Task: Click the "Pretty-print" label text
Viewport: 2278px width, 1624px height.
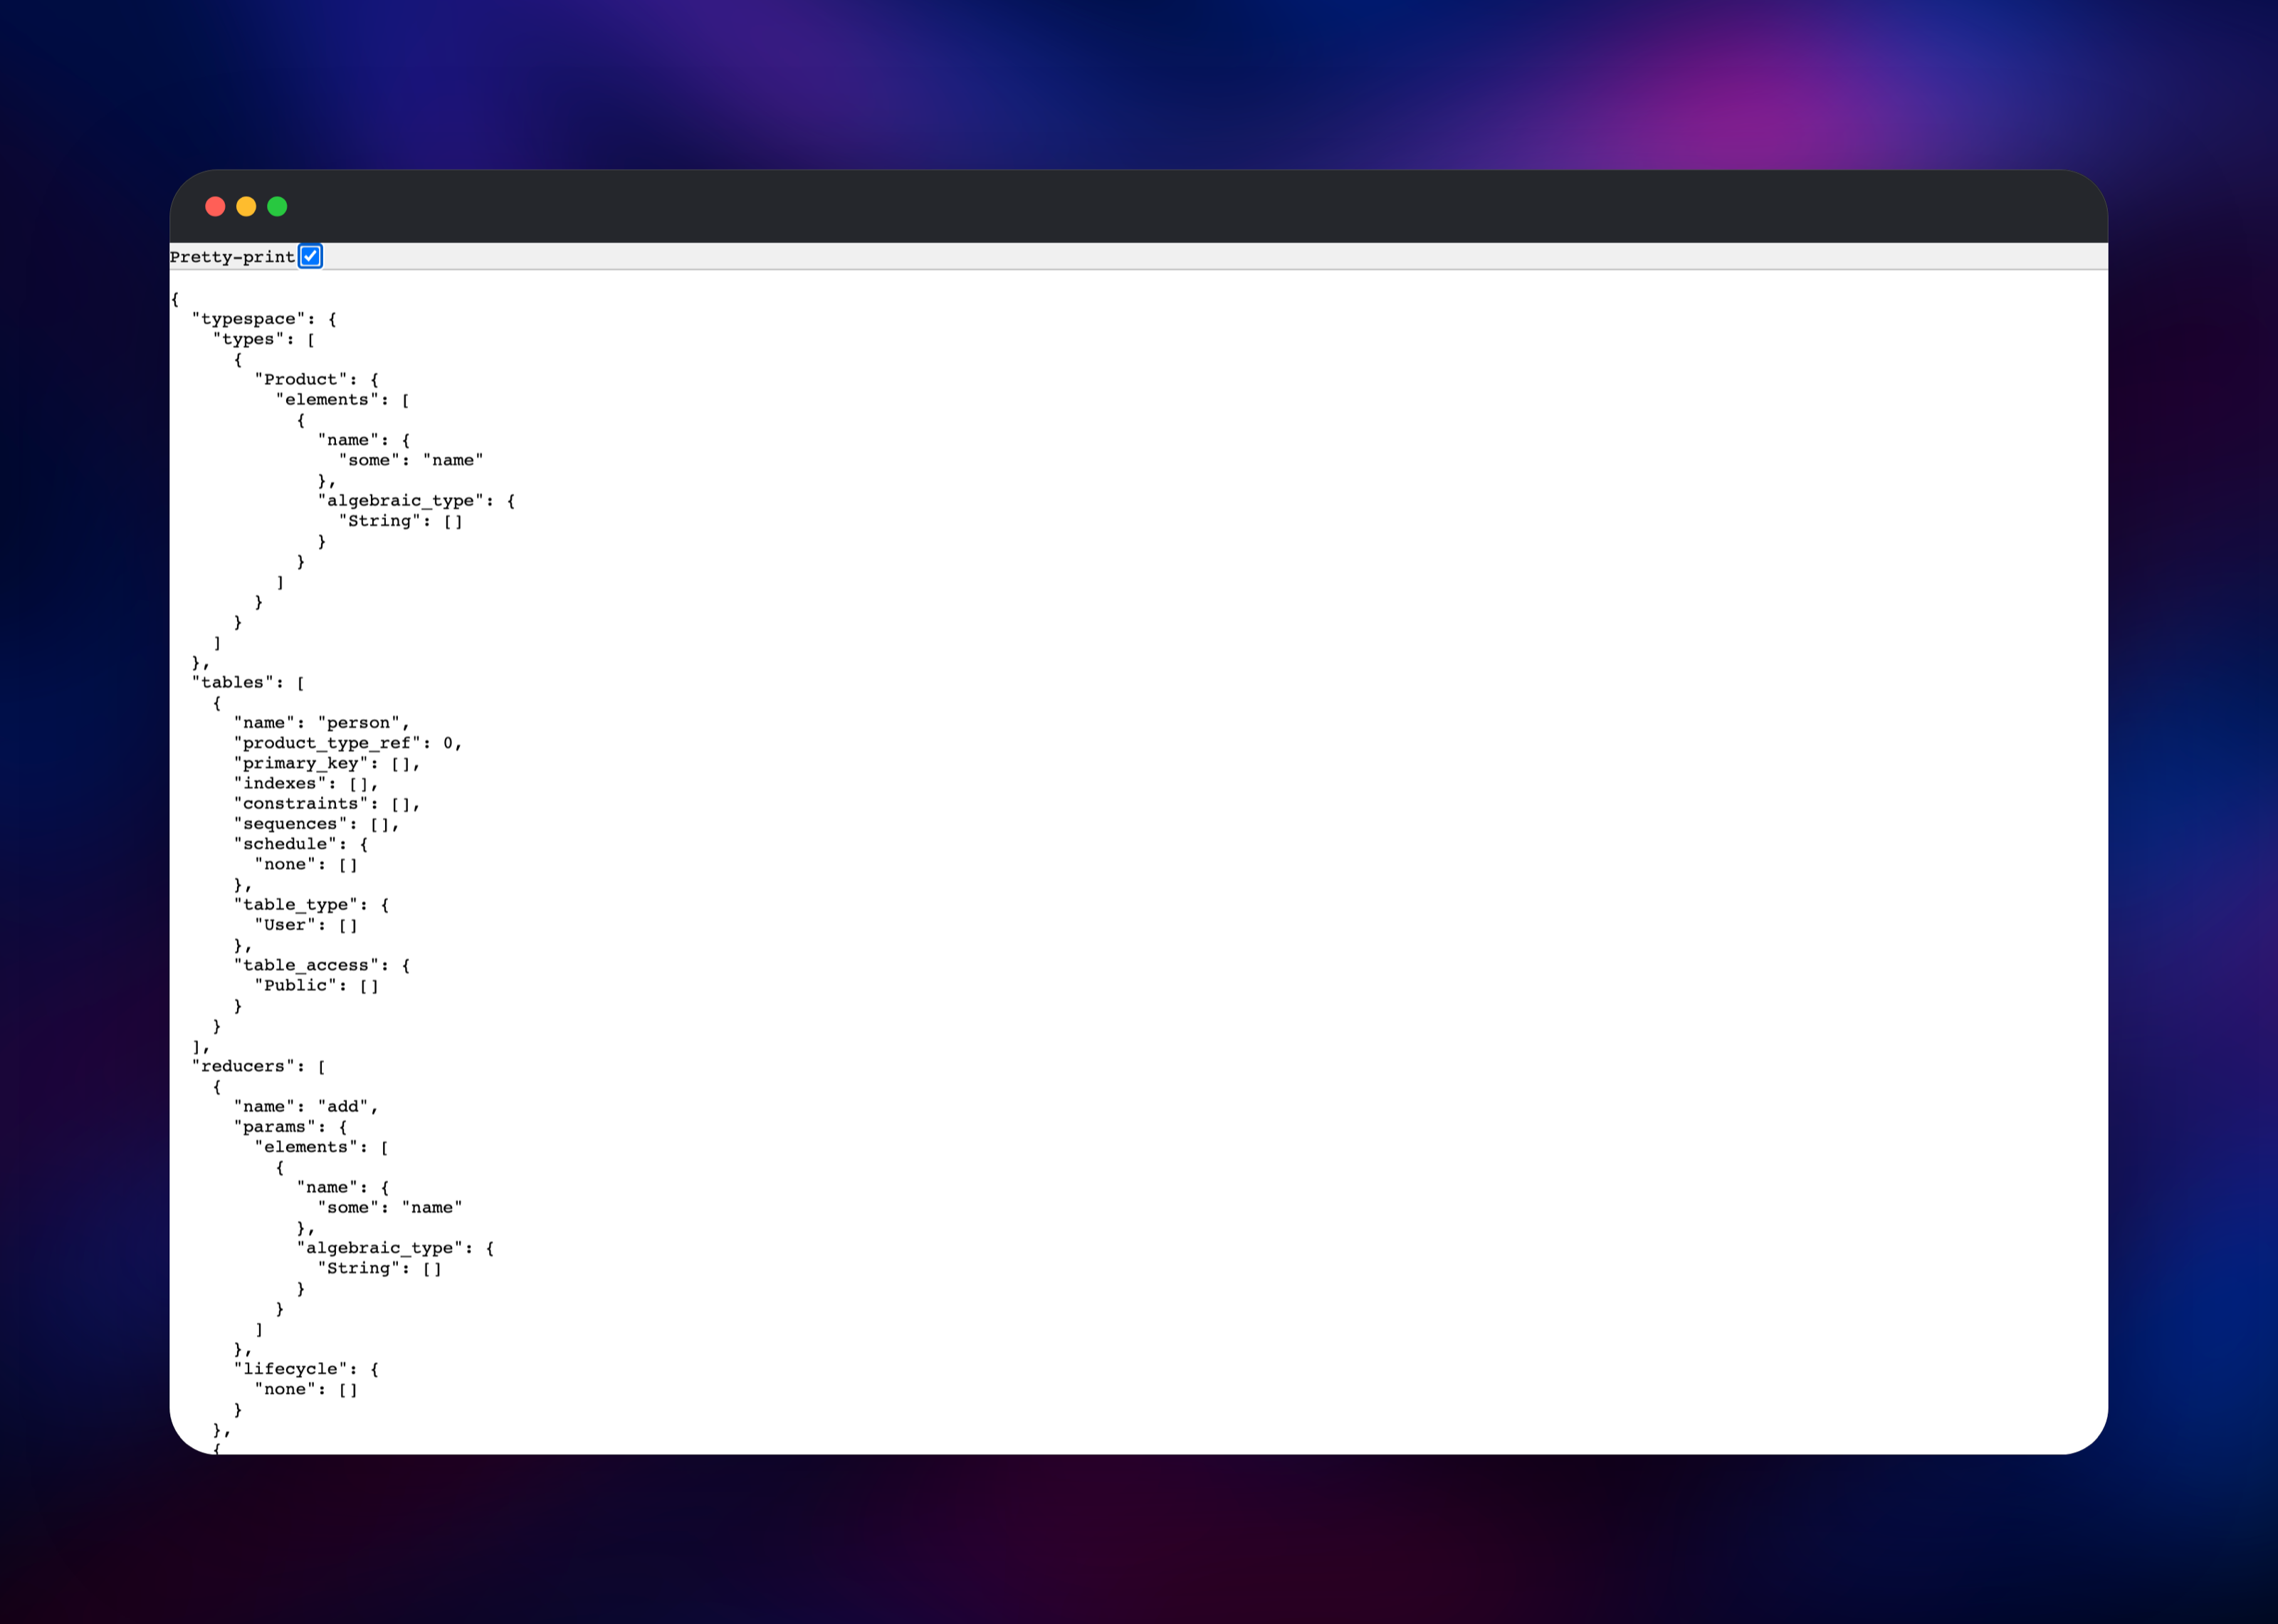Action: tap(233, 257)
